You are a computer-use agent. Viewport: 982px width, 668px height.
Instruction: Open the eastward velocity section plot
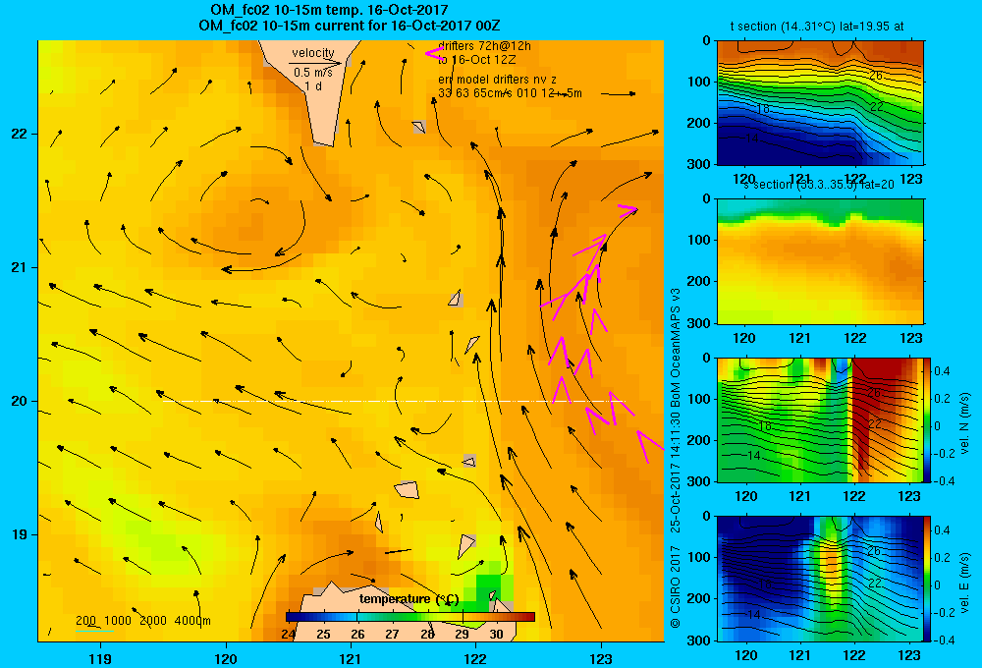point(820,579)
